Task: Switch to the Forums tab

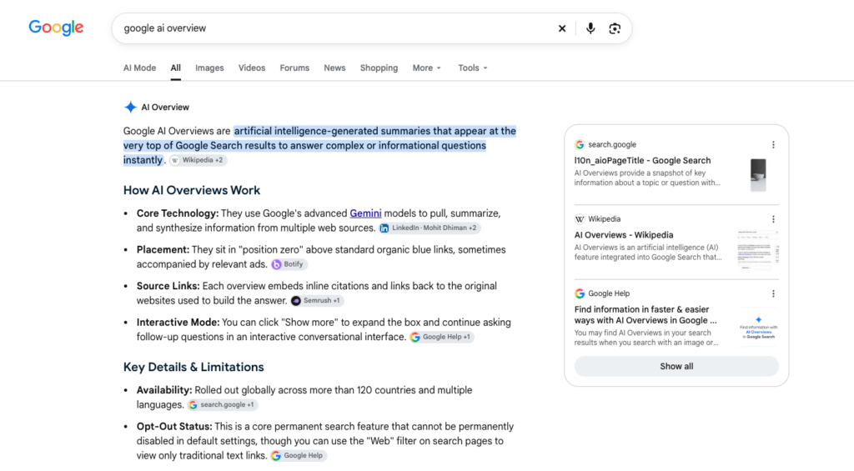Action: tap(294, 68)
